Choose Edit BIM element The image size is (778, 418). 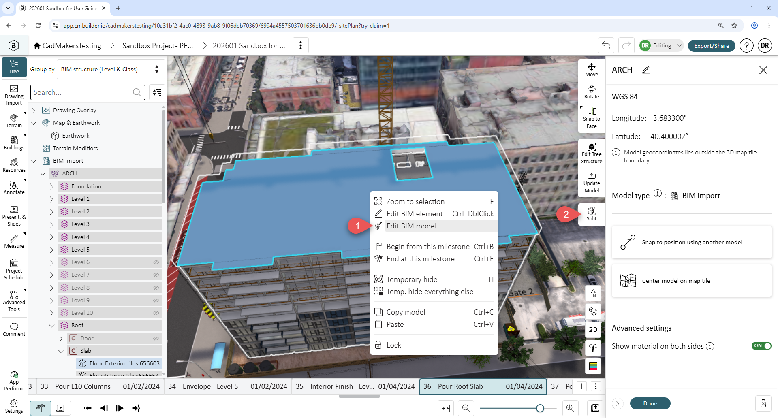[434, 213]
